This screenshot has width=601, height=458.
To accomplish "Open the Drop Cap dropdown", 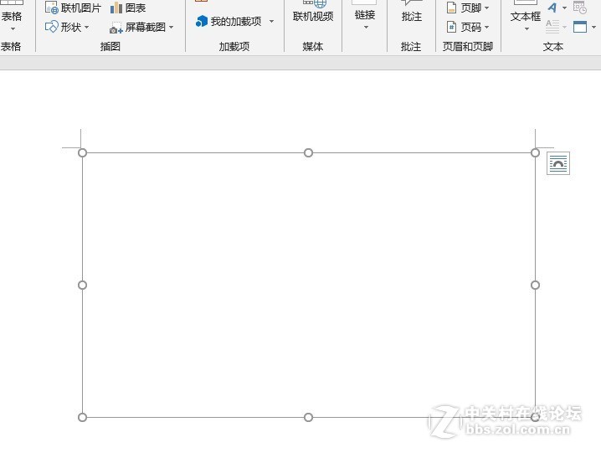I will [556, 27].
